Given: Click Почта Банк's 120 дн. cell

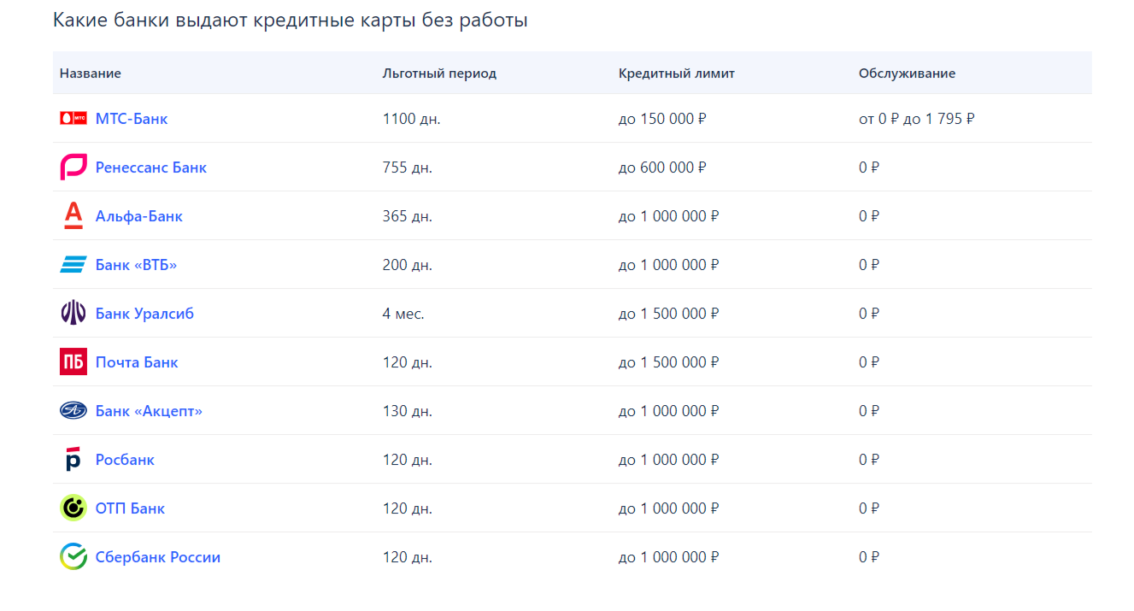Looking at the screenshot, I should (408, 362).
